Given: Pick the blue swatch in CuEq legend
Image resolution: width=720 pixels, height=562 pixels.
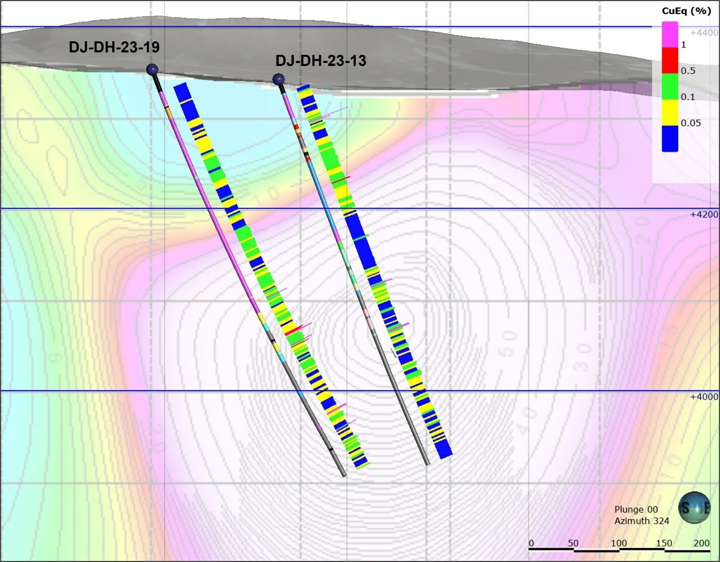Looking at the screenshot, I should click(x=670, y=138).
